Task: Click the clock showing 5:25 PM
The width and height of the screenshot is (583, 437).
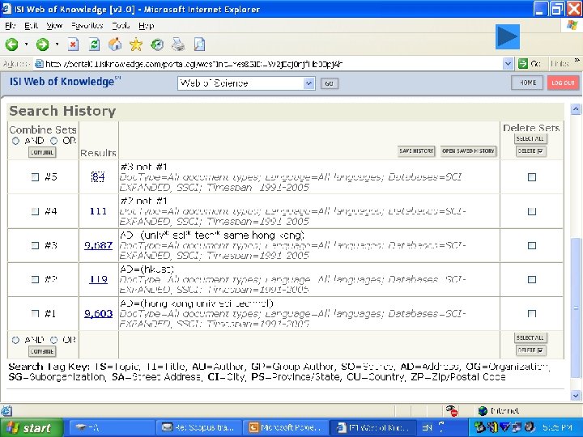Action: 557,427
